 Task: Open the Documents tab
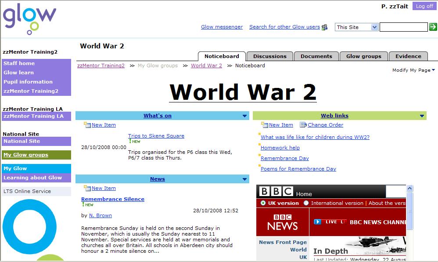point(316,56)
